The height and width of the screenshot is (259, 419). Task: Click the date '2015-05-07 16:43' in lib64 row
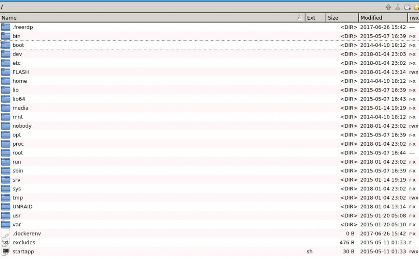coord(383,99)
